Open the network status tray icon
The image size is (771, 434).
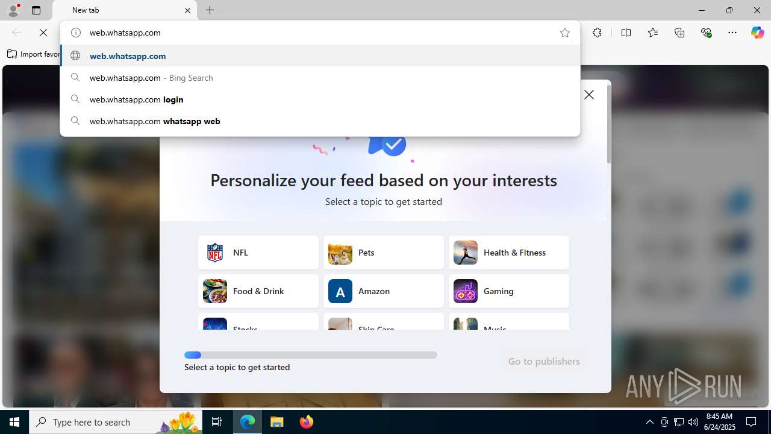(x=679, y=422)
